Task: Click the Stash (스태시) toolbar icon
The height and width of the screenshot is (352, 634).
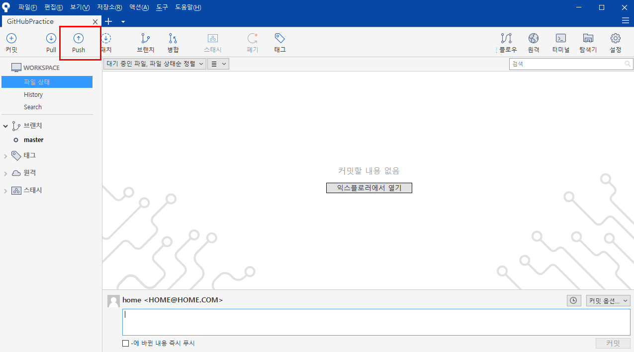Action: pos(213,38)
